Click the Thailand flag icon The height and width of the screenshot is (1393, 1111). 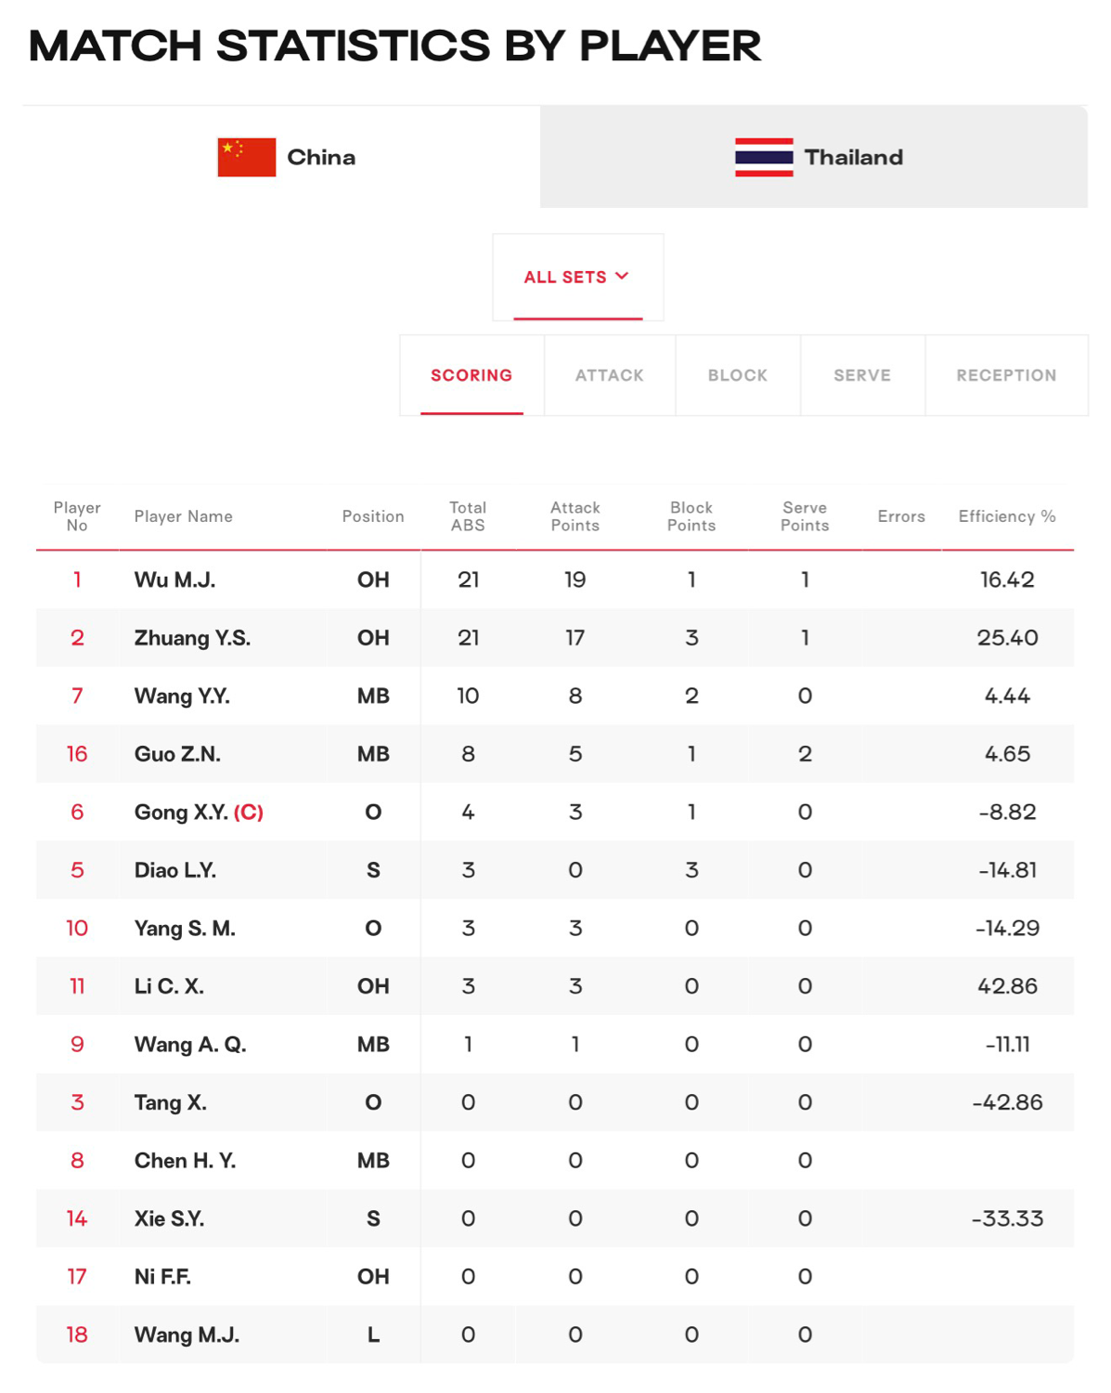coord(764,157)
